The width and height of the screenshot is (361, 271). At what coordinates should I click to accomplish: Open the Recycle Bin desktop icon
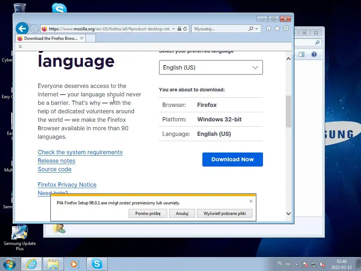tap(20, 8)
